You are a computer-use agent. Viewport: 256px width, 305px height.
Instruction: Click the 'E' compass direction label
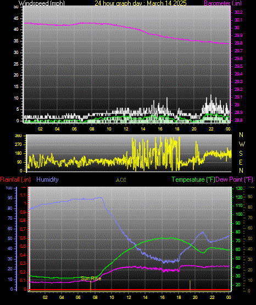(241, 162)
